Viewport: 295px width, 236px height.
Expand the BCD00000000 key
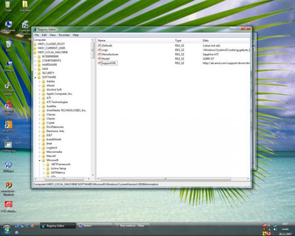35,57
